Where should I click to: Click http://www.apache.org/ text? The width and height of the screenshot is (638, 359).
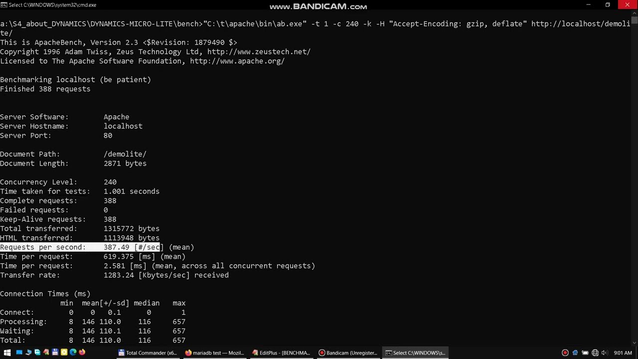click(237, 61)
